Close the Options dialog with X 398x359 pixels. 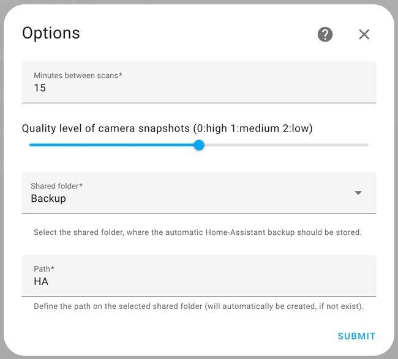click(x=364, y=34)
